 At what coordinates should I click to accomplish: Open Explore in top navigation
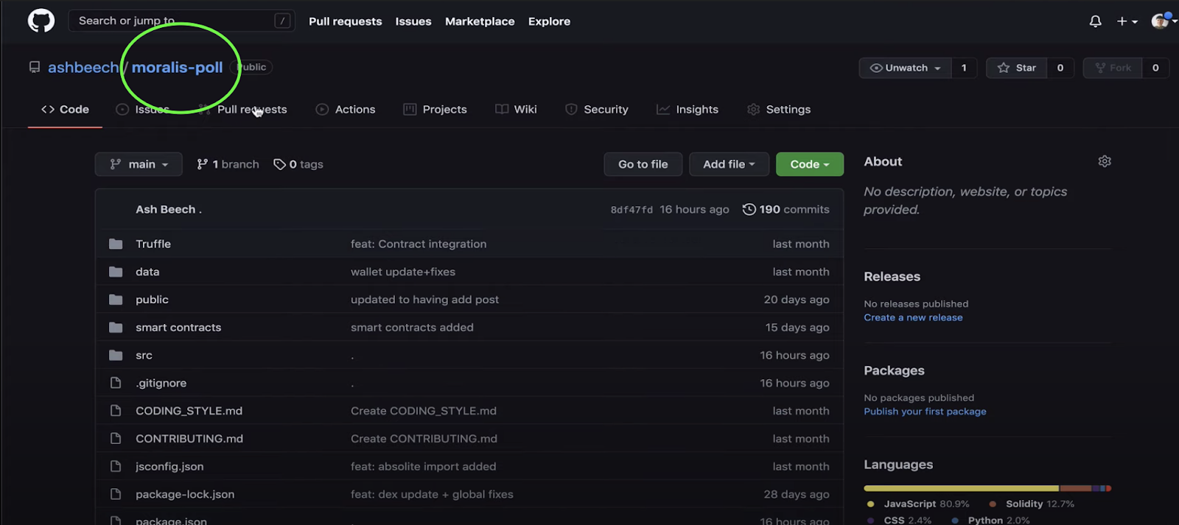(x=549, y=21)
